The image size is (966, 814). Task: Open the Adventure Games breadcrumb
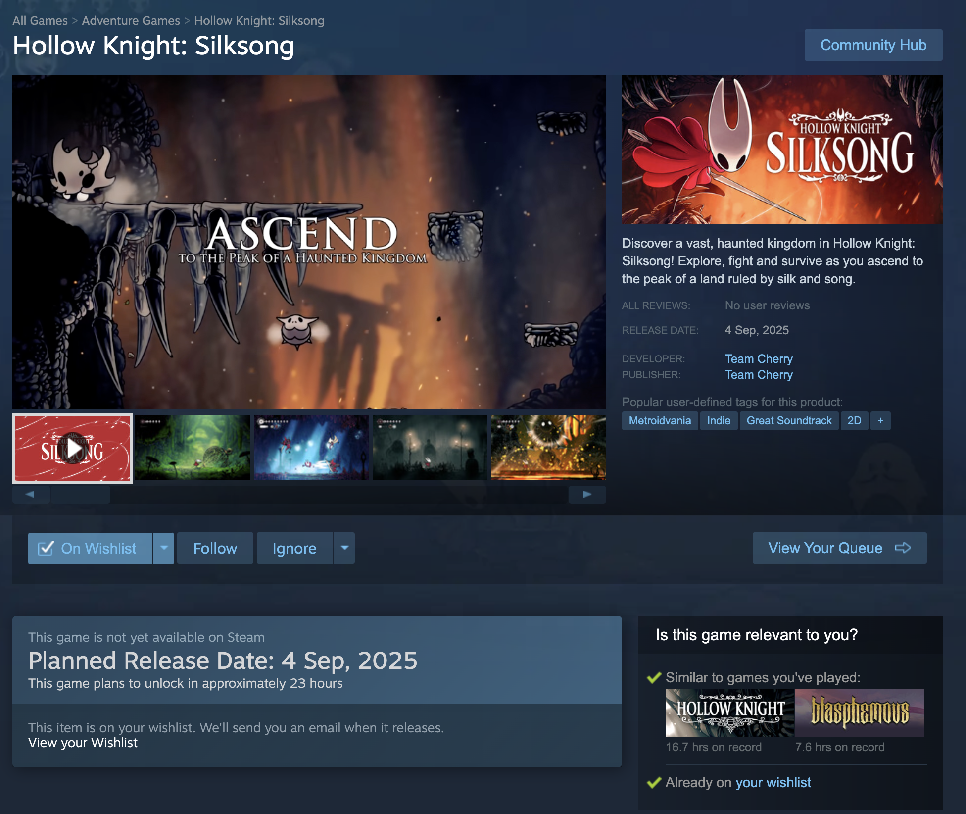pyautogui.click(x=131, y=21)
